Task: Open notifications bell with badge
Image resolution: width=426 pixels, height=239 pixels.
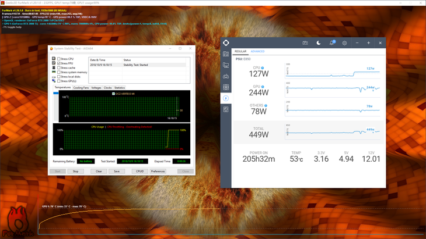Action: click(332, 43)
